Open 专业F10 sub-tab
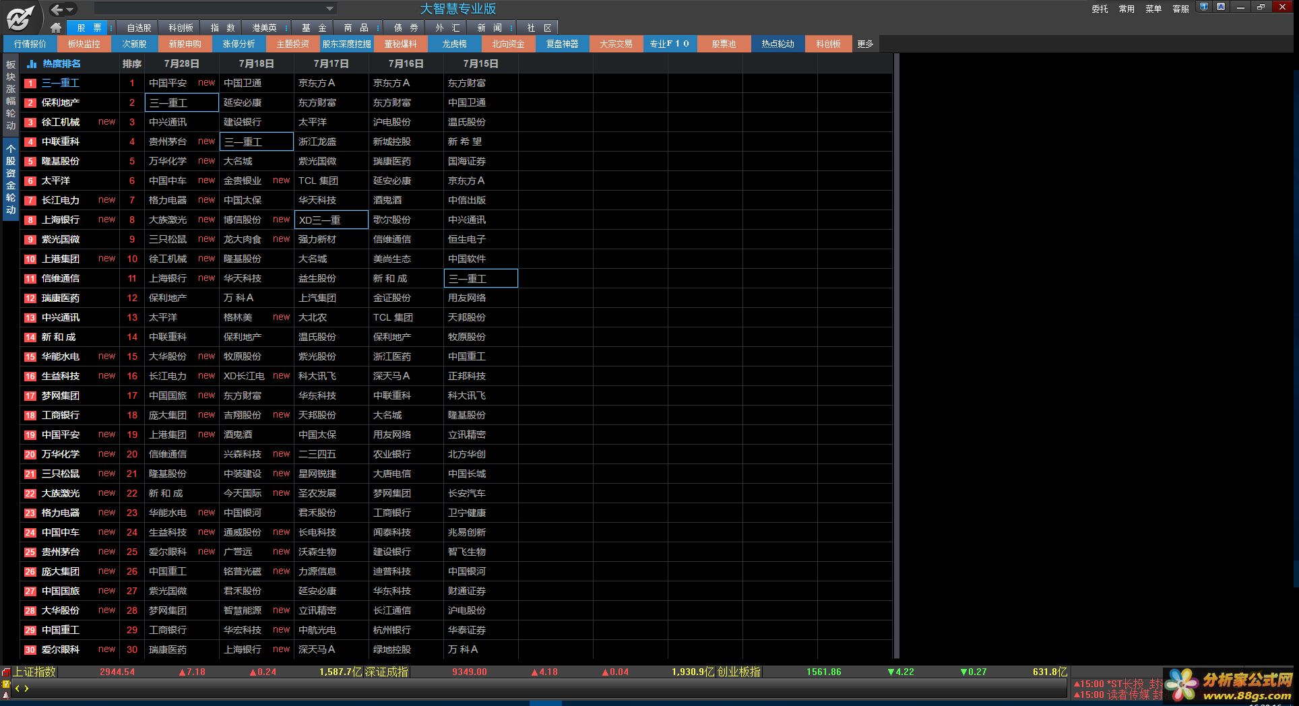The image size is (1299, 706). tap(670, 44)
